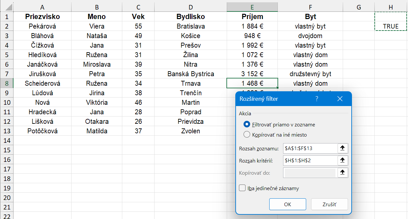Viewport: 408px width, 219px height.
Task: Open help in Rozšírený filter dialog
Action: pyautogui.click(x=317, y=99)
